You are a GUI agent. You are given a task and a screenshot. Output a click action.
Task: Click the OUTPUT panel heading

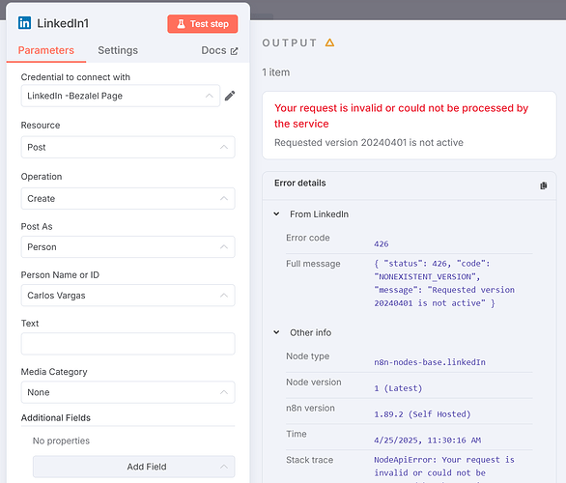point(290,43)
